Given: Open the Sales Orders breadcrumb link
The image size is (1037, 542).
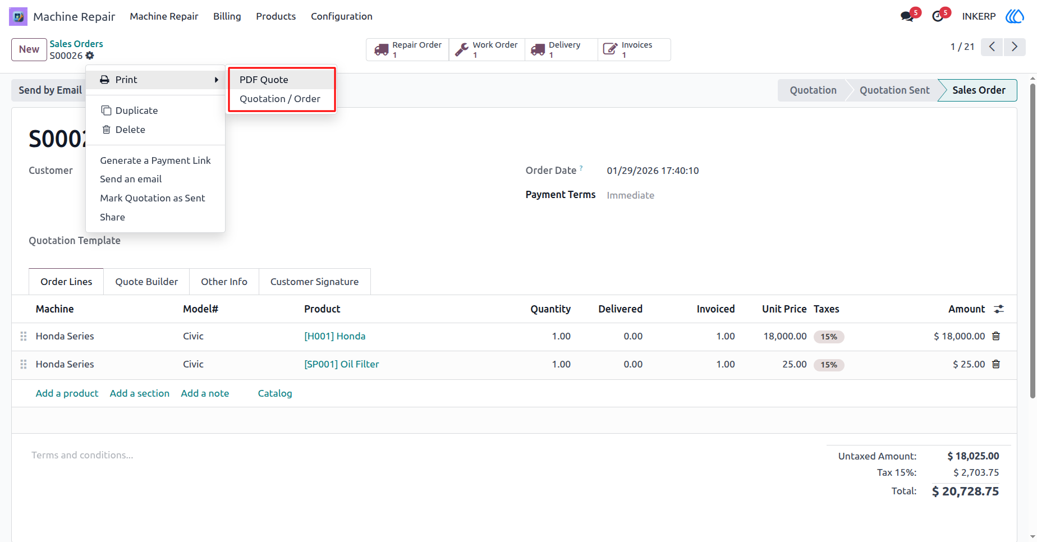Looking at the screenshot, I should 76,44.
